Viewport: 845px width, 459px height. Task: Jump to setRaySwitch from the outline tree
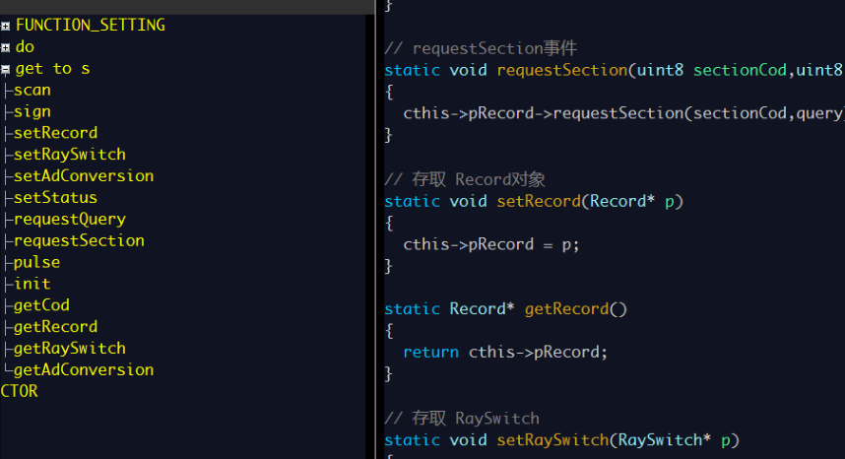(x=69, y=155)
